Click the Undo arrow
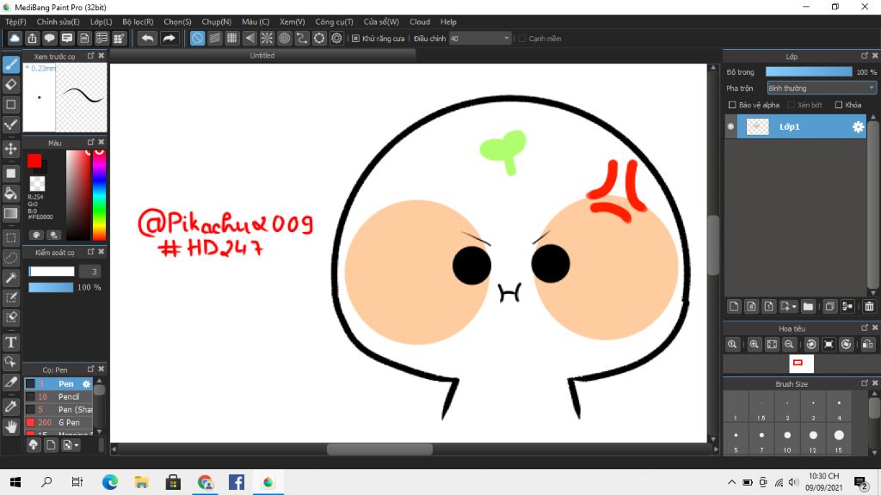The image size is (881, 495). (147, 38)
